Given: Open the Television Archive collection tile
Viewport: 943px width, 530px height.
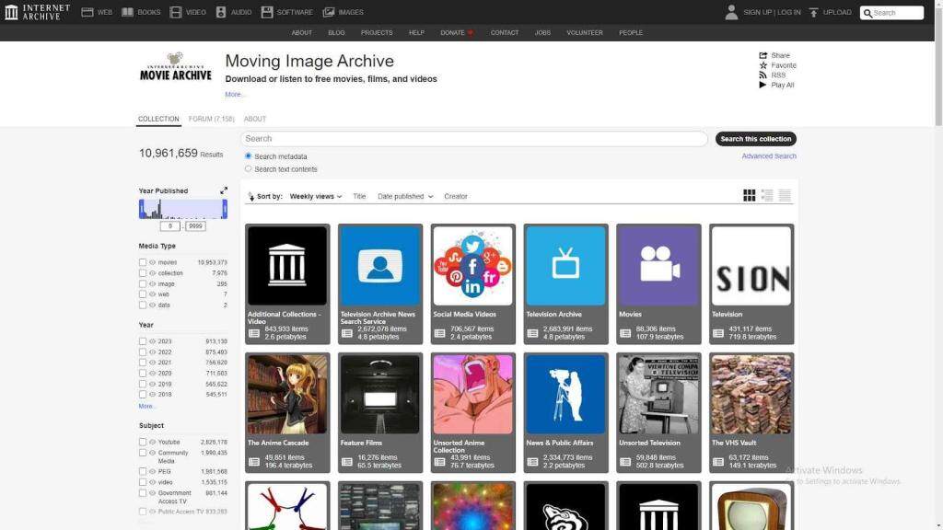Looking at the screenshot, I should [x=566, y=284].
